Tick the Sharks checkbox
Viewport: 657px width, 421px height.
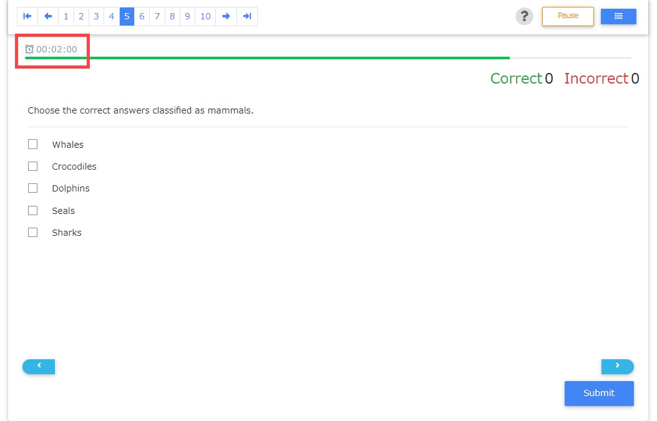(33, 233)
